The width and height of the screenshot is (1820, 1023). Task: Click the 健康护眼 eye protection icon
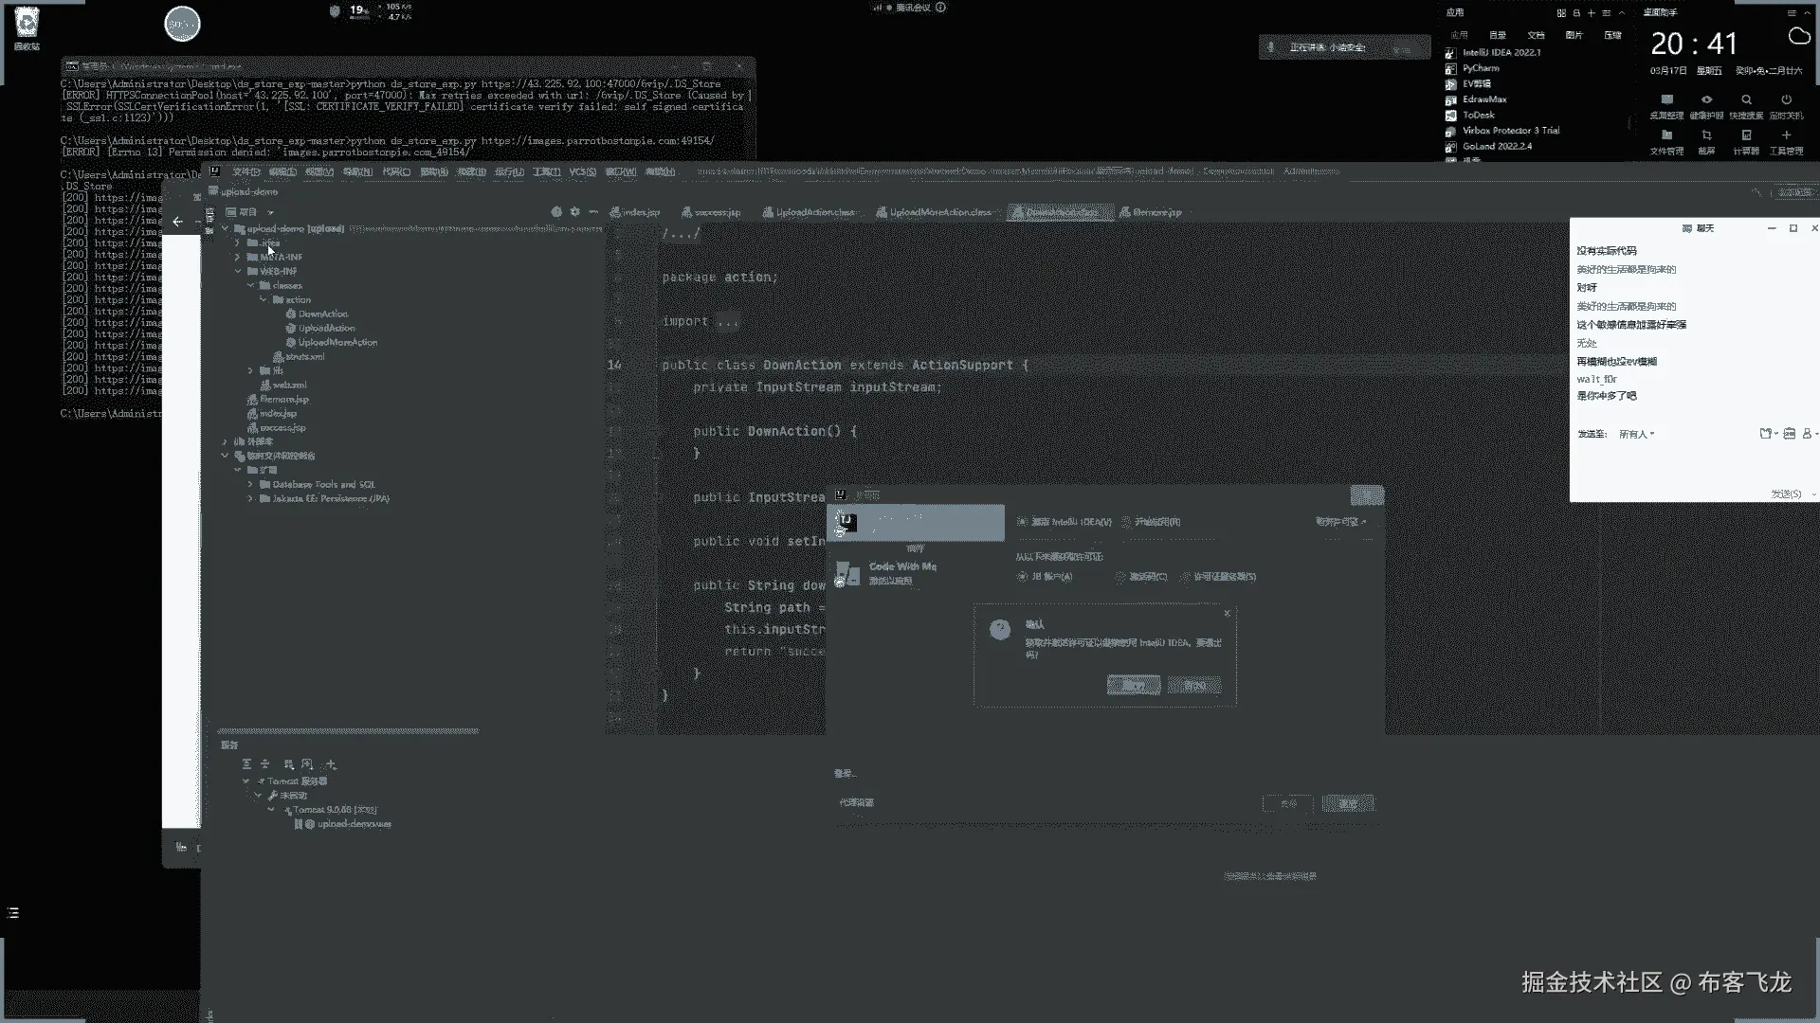[x=1706, y=99]
